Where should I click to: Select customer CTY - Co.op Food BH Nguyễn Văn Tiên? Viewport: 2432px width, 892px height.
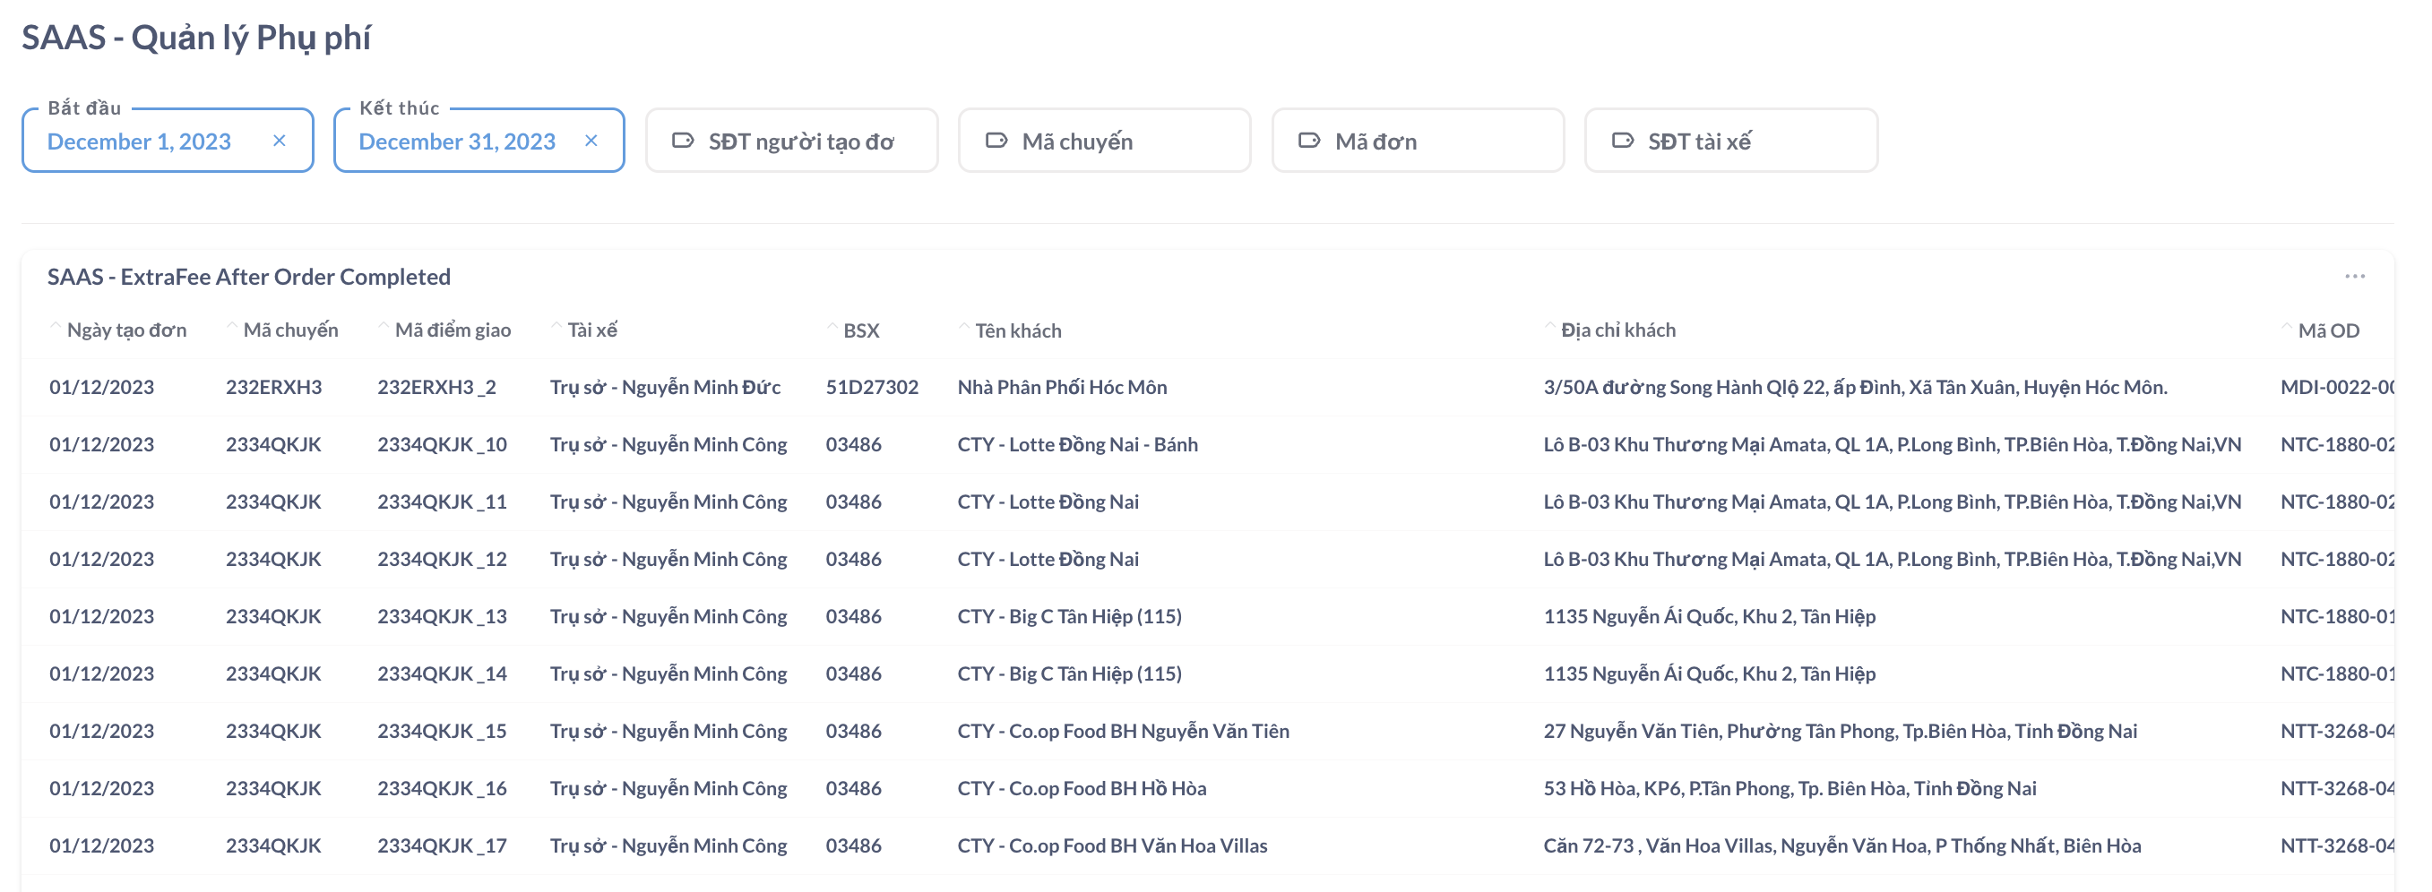[x=1124, y=732]
